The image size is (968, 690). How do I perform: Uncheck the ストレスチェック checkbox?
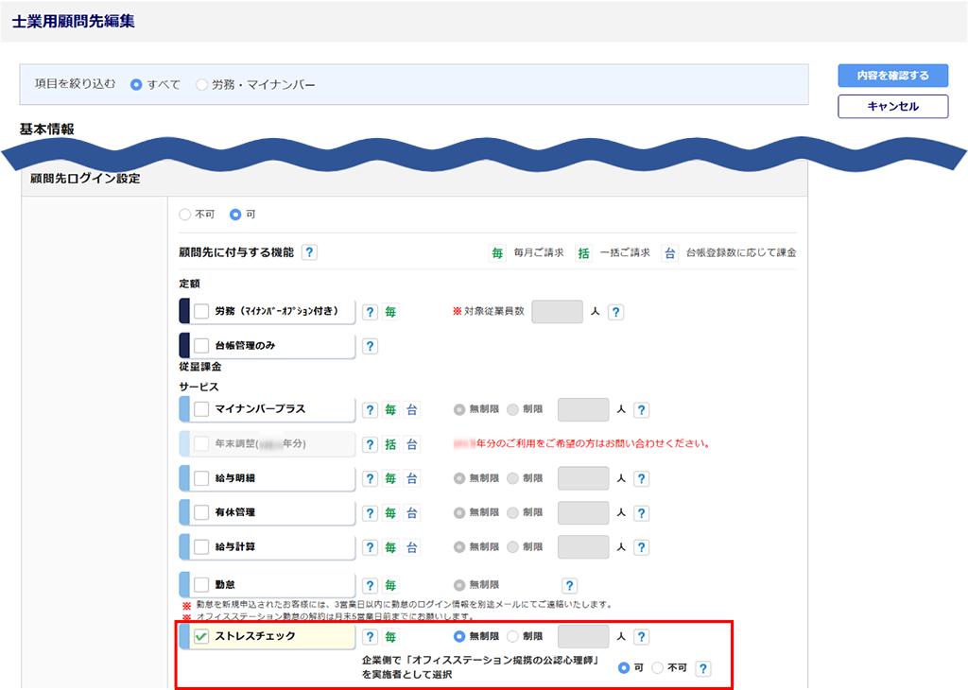pos(201,637)
